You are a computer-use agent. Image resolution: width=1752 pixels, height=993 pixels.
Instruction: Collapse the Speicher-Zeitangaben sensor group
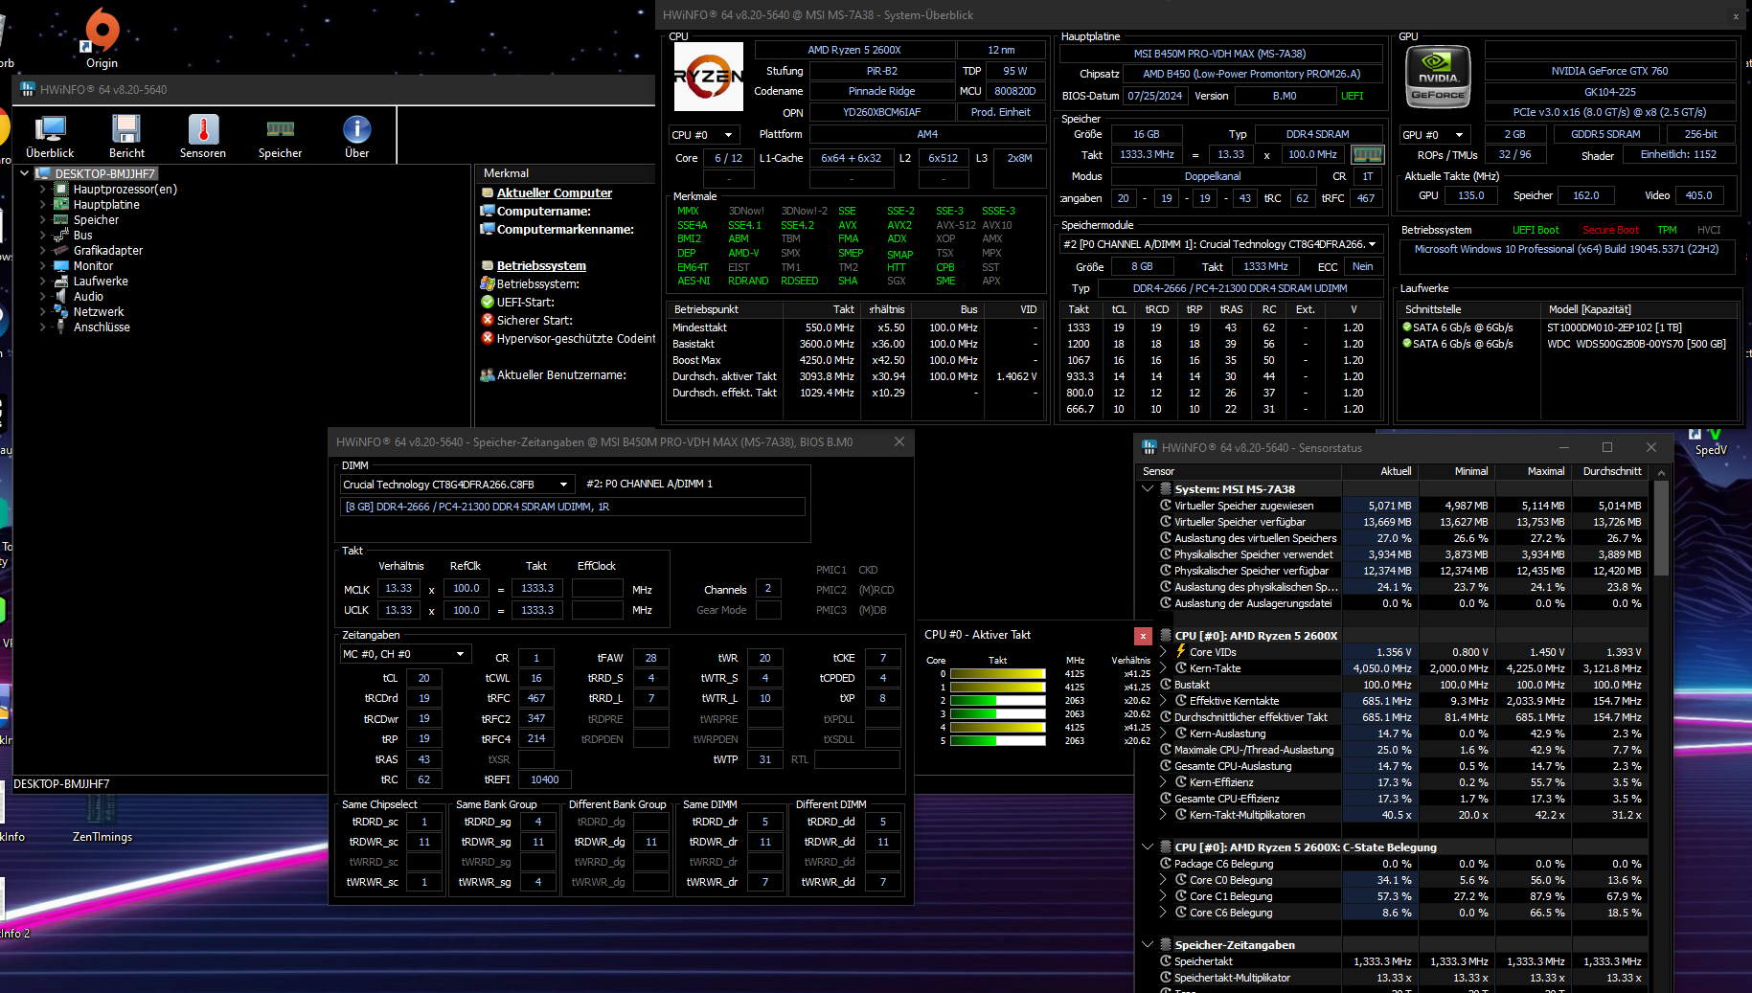(1148, 944)
